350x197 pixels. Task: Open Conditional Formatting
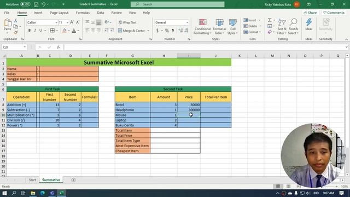point(202,27)
